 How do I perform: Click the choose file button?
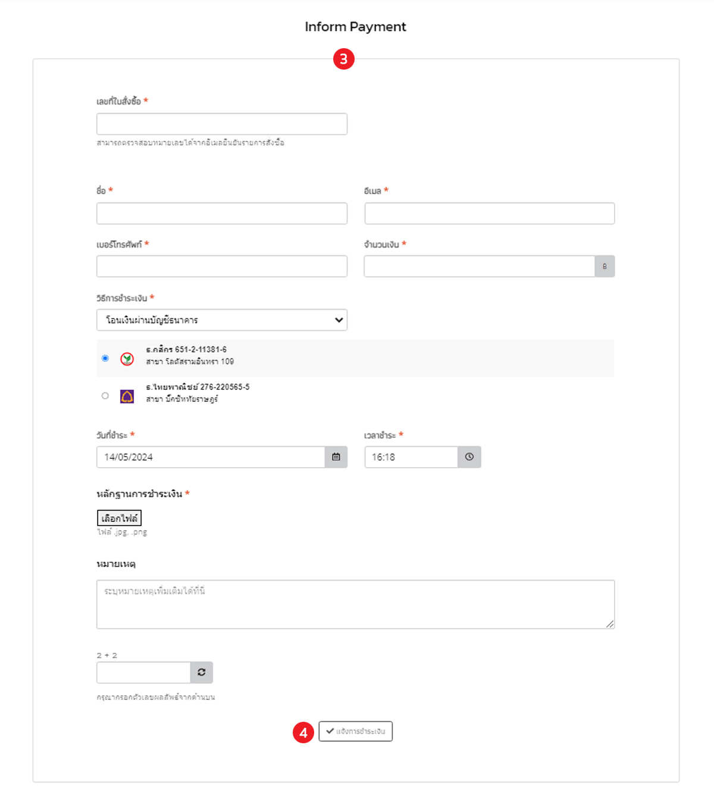click(119, 518)
